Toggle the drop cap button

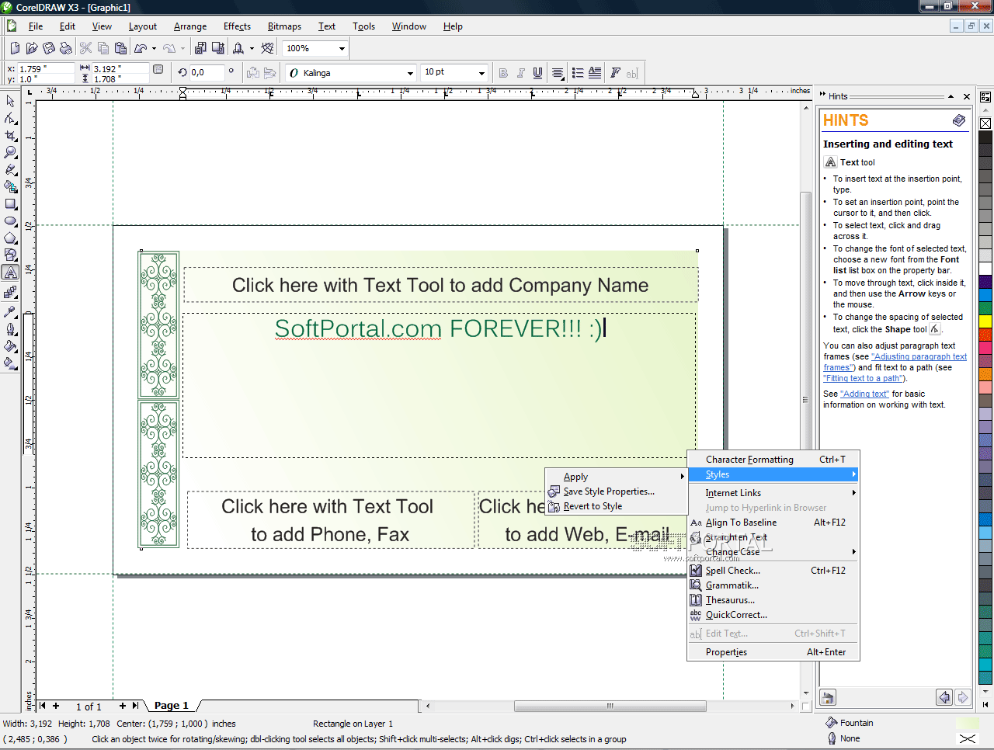pos(595,73)
